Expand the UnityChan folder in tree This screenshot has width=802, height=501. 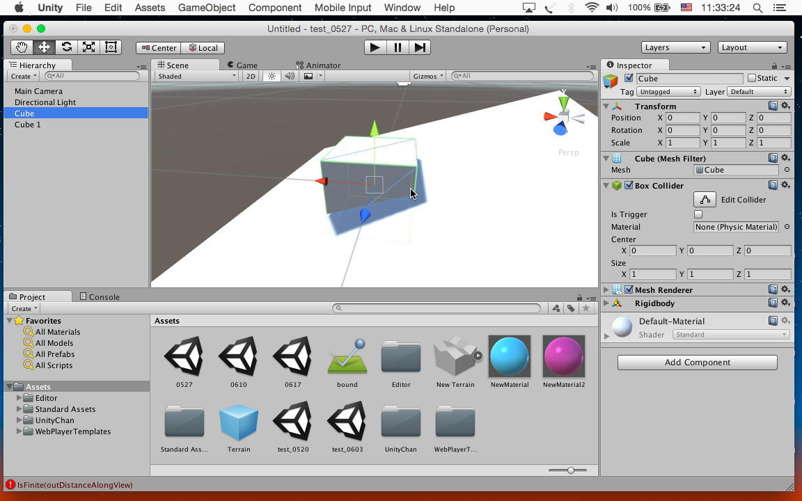point(19,420)
